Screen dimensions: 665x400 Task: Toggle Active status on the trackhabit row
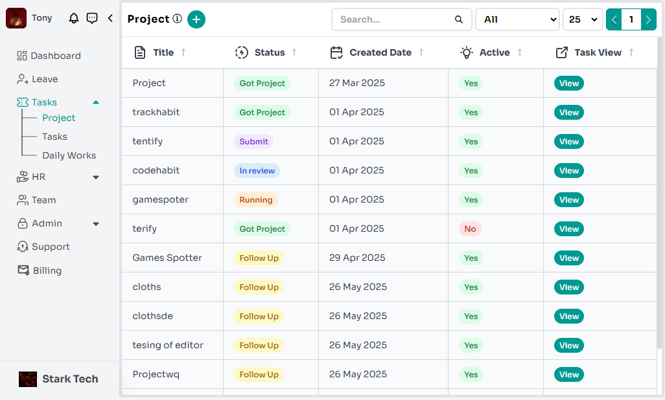tap(471, 112)
